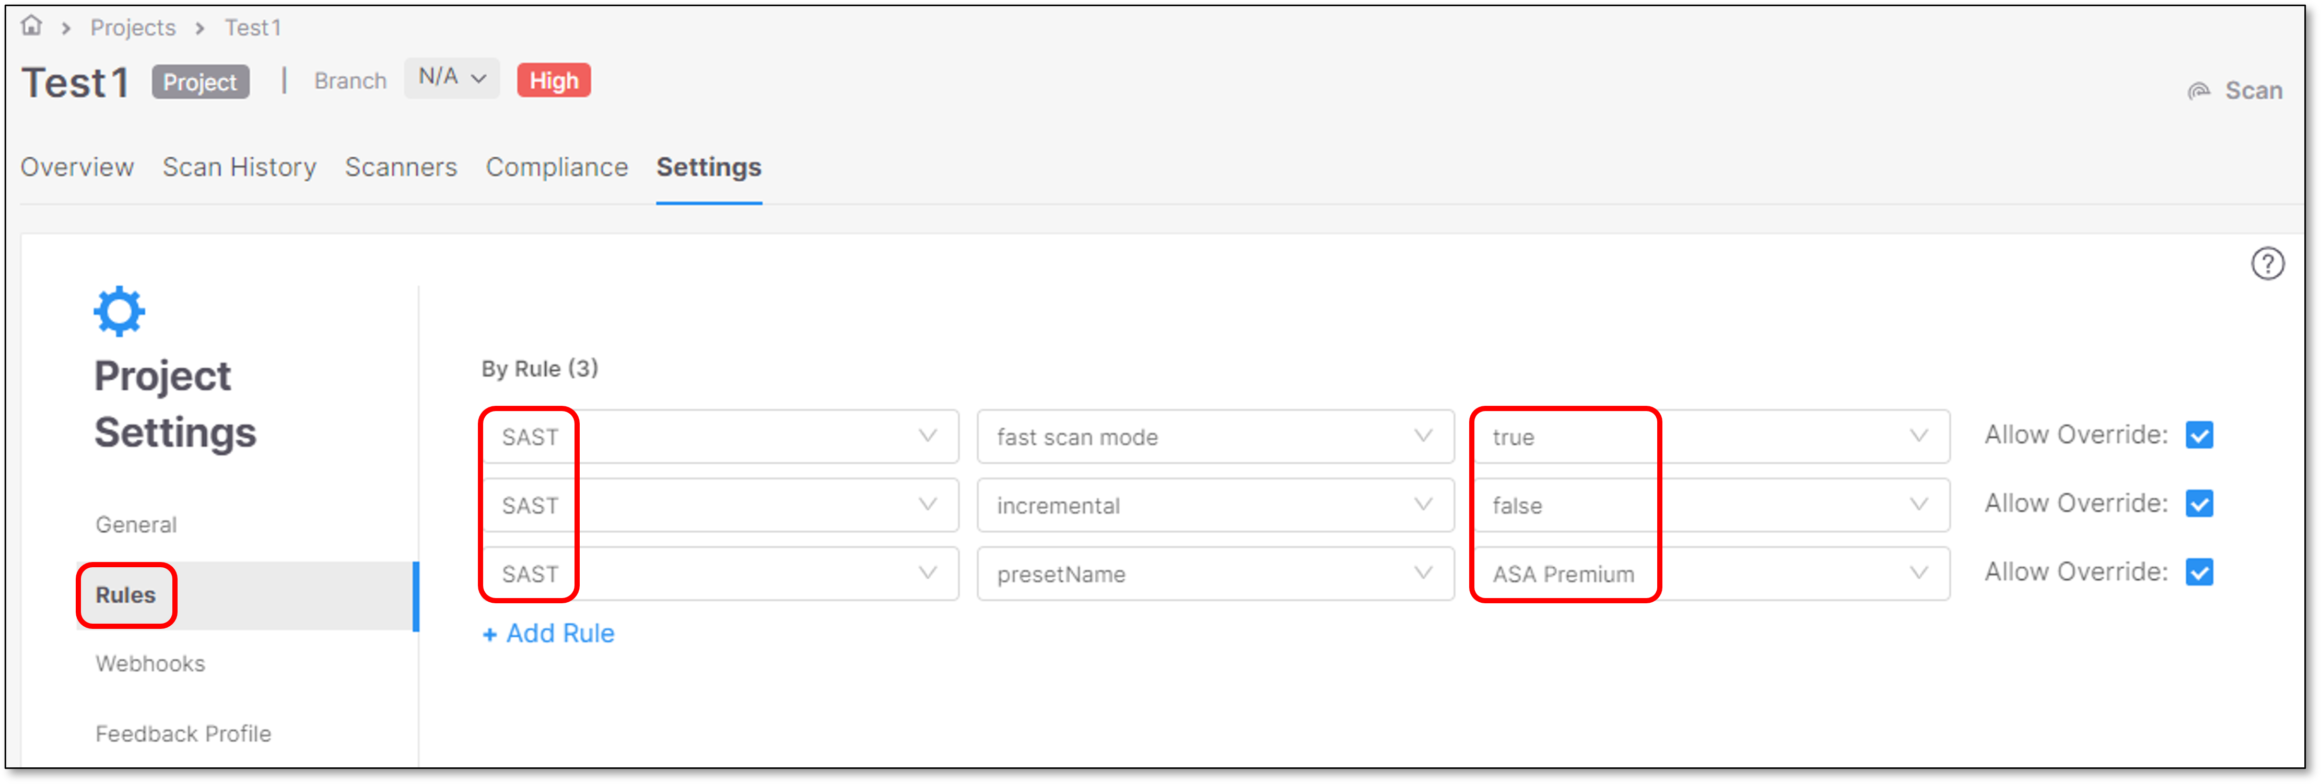
Task: Click the Project Settings gear icon
Action: pyautogui.click(x=119, y=312)
